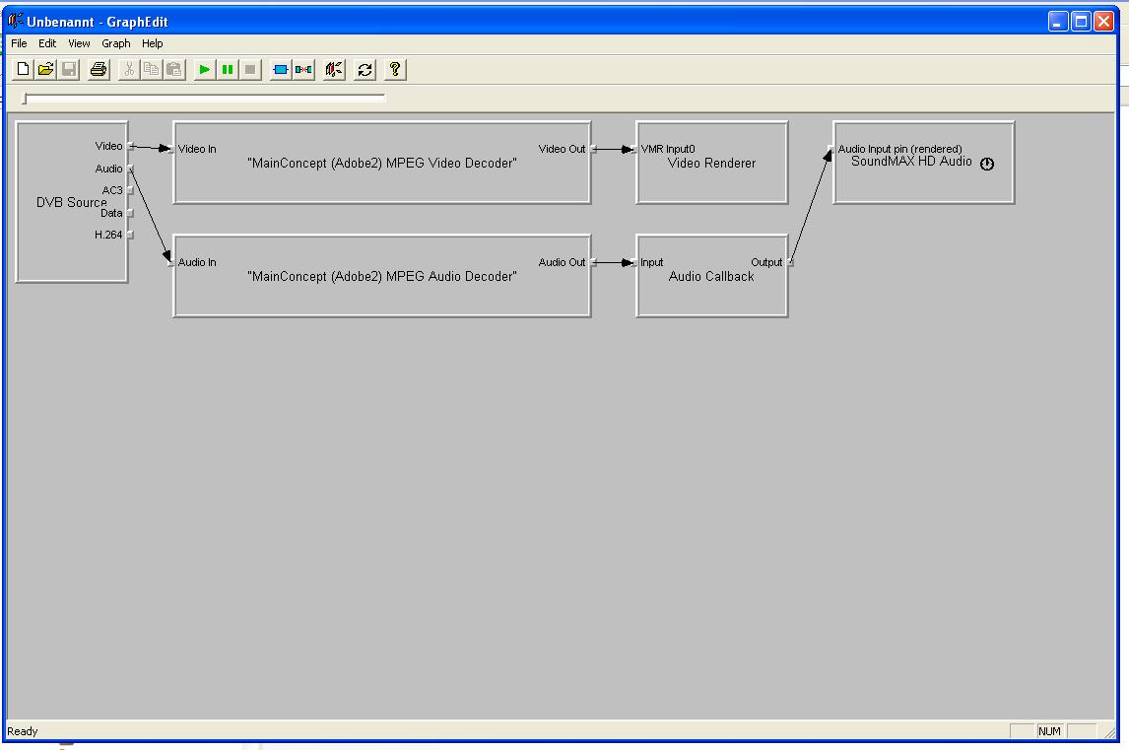The width and height of the screenshot is (1129, 750).
Task: Open a graph file using folder icon
Action: tap(45, 69)
